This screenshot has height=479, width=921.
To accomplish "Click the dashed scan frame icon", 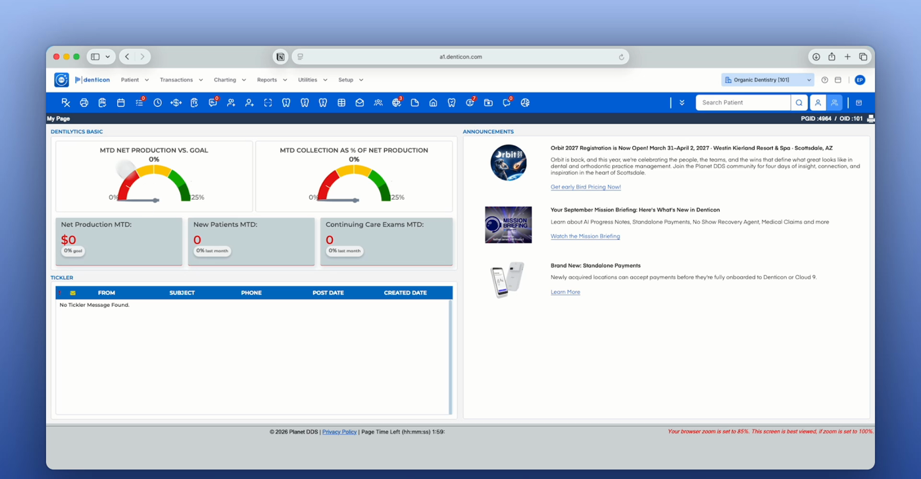I will tap(268, 103).
